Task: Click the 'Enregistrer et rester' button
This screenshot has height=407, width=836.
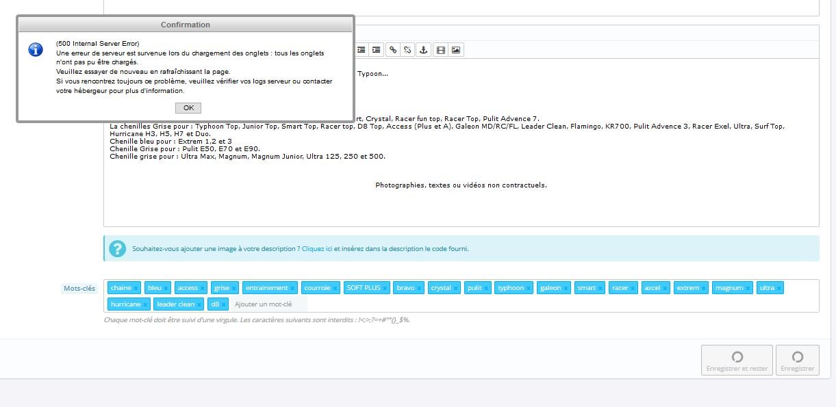Action: (737, 360)
